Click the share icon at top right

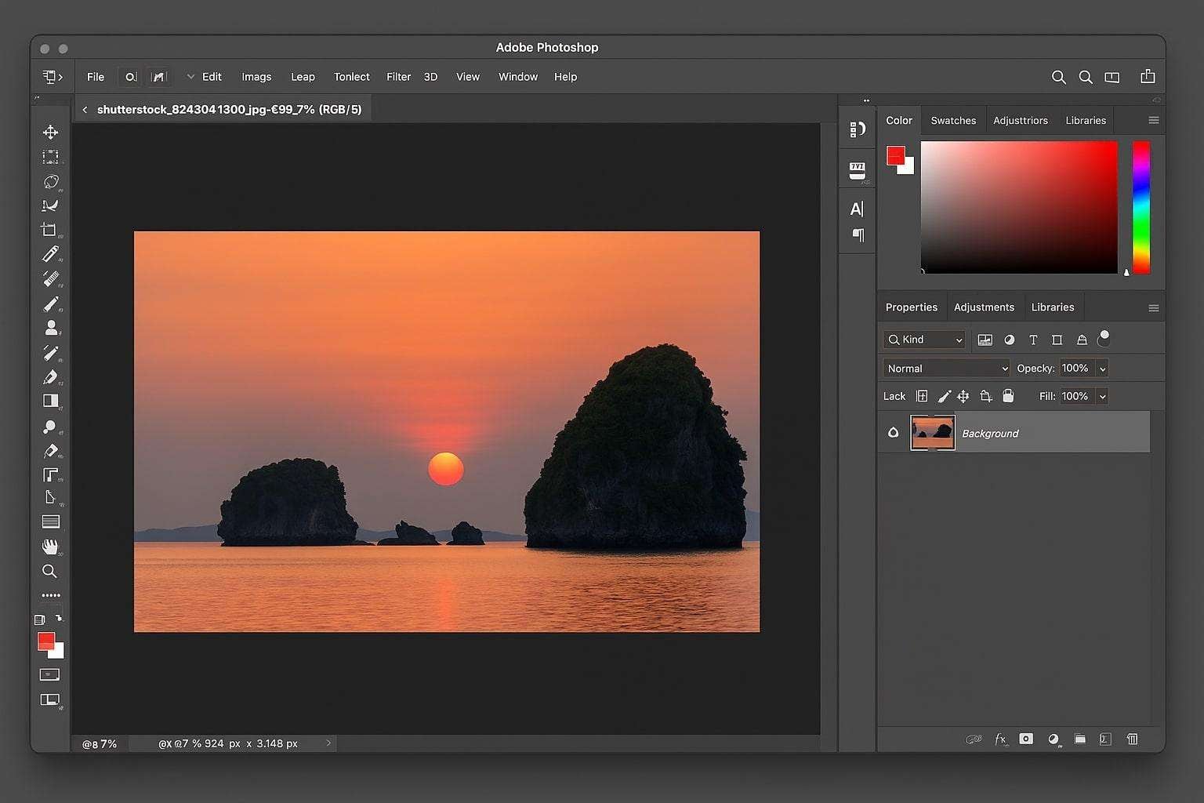point(1148,76)
